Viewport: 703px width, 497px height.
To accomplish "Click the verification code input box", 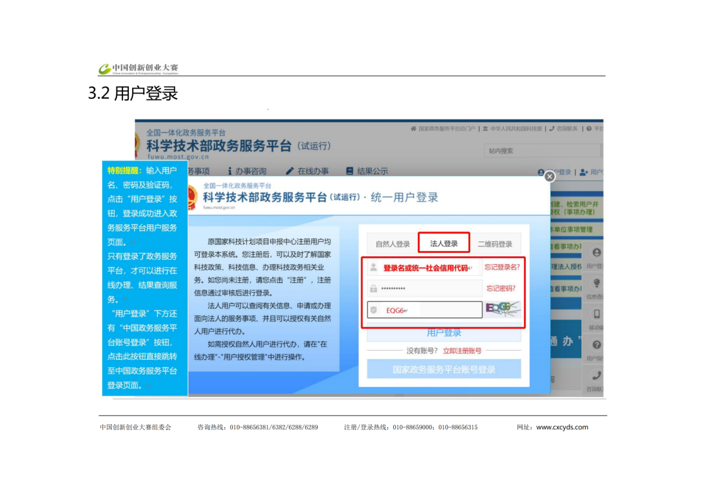I will (x=424, y=310).
